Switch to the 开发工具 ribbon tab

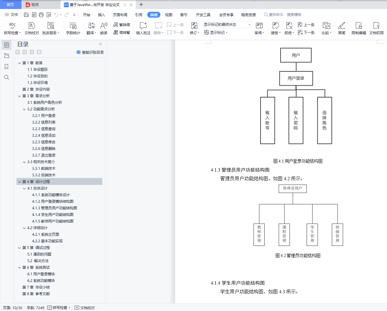pyautogui.click(x=203, y=15)
